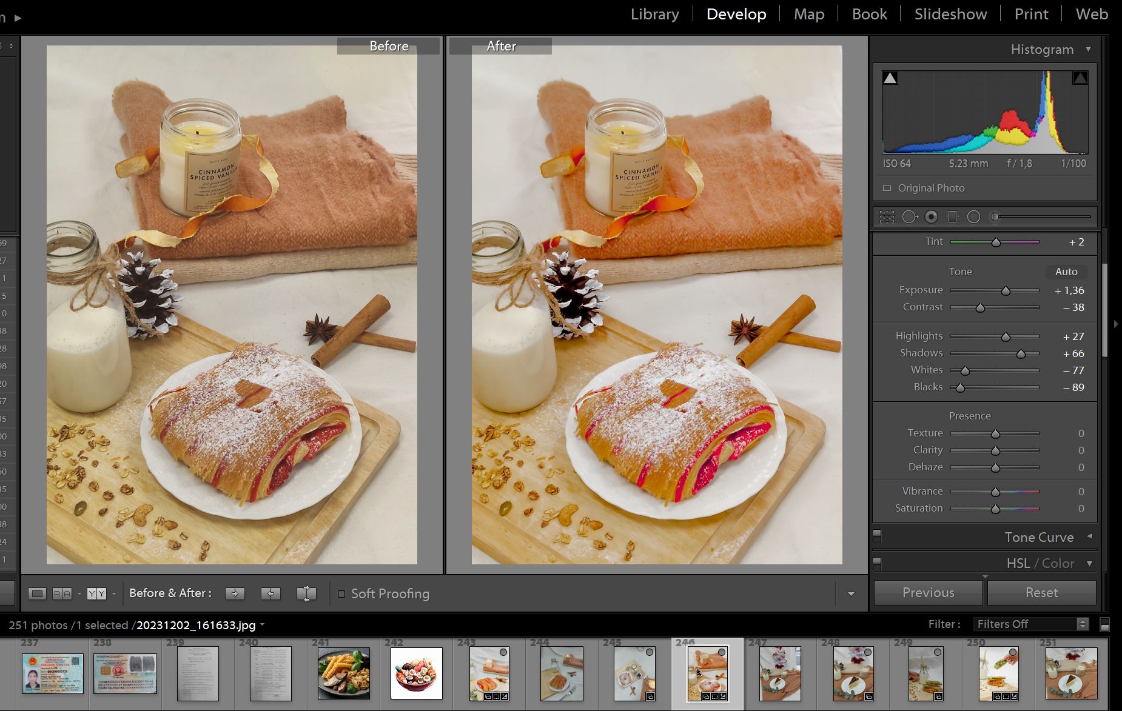
Task: Select the Graduated Filter tool
Action: [x=952, y=216]
